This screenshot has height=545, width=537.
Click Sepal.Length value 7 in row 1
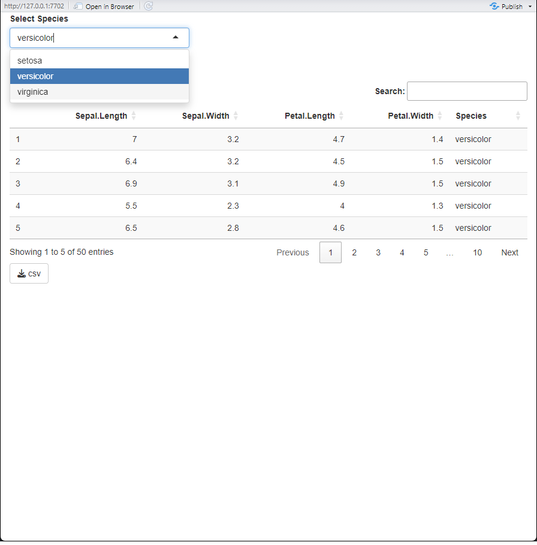pyautogui.click(x=134, y=139)
